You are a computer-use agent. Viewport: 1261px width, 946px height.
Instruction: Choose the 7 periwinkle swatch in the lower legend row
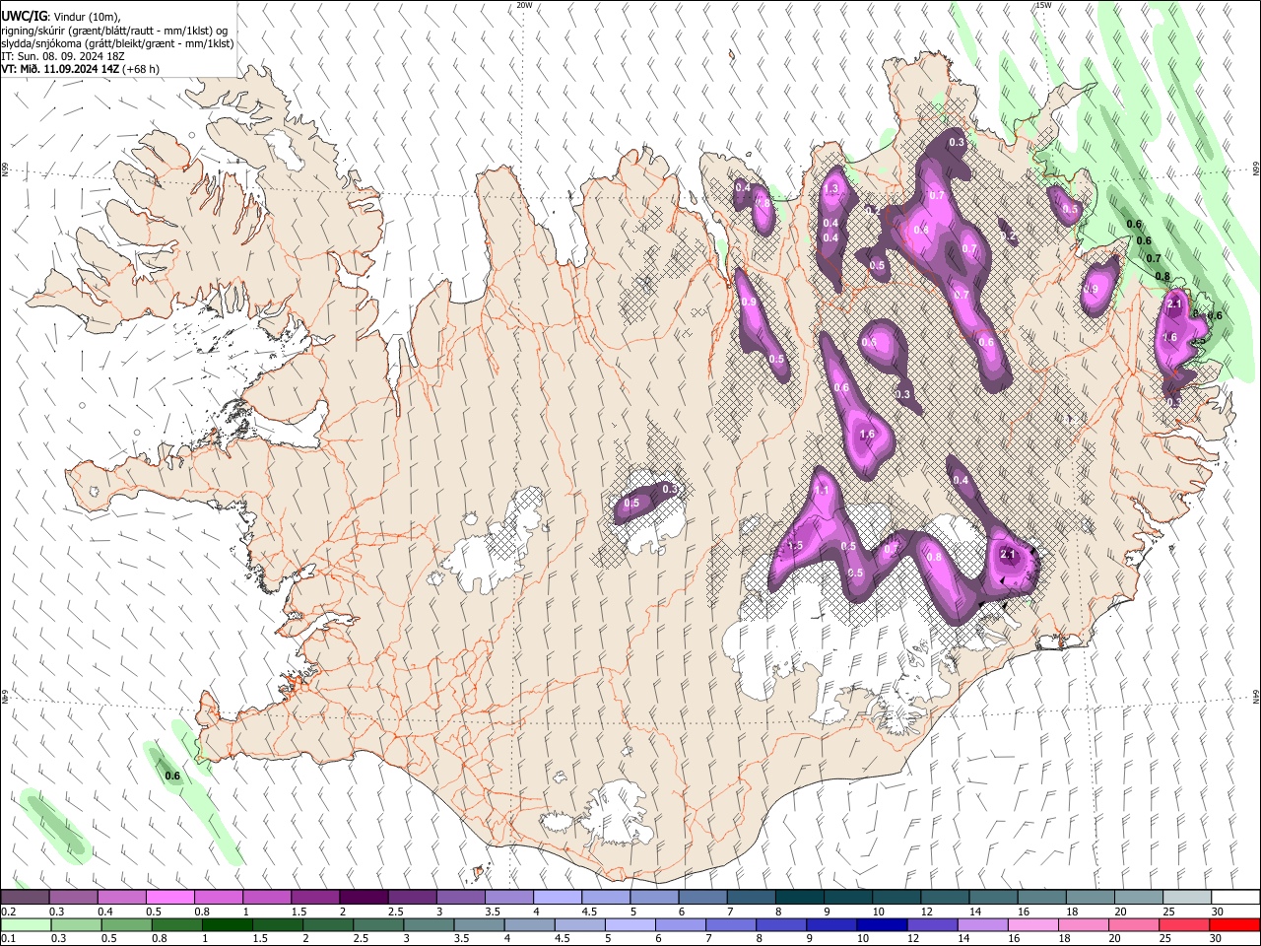(731, 925)
